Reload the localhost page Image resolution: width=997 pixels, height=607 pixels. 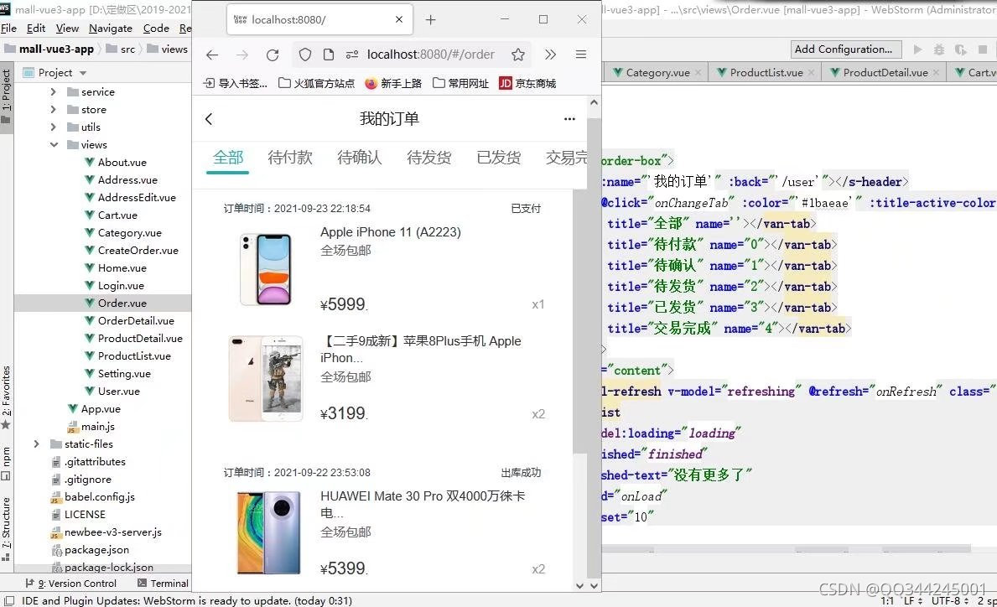tap(273, 54)
